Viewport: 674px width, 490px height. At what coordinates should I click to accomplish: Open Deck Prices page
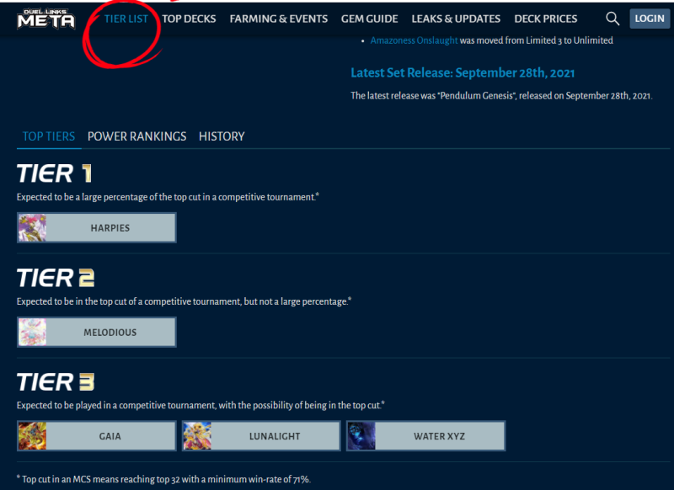(x=545, y=19)
